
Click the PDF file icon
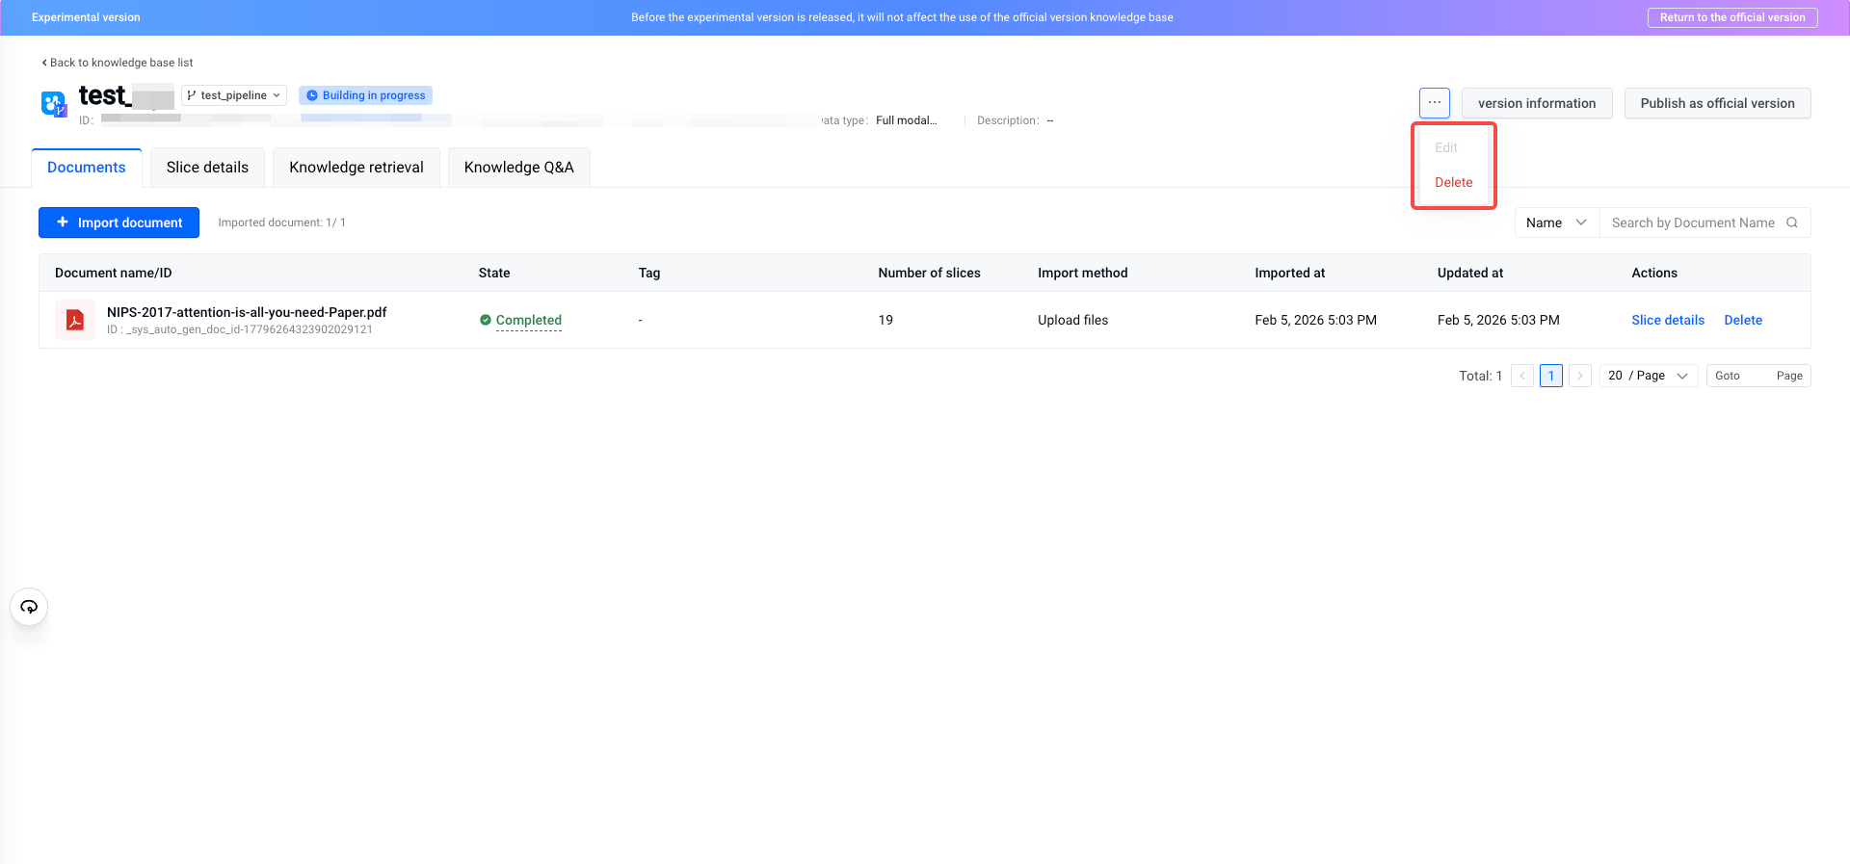74,321
